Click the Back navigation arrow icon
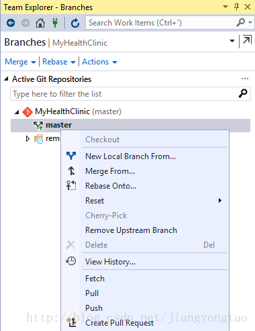Screen dimensions: 255x331 [11, 23]
